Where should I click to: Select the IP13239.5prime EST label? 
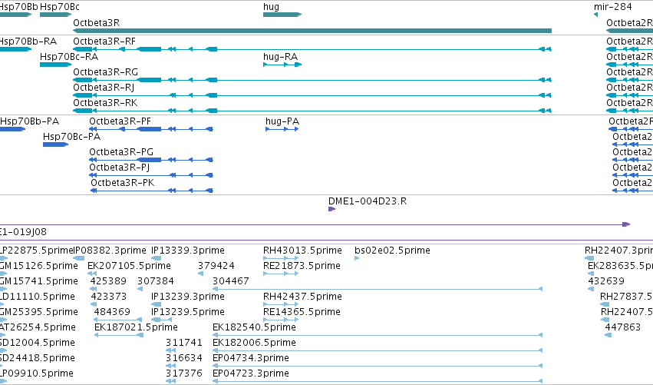(187, 312)
